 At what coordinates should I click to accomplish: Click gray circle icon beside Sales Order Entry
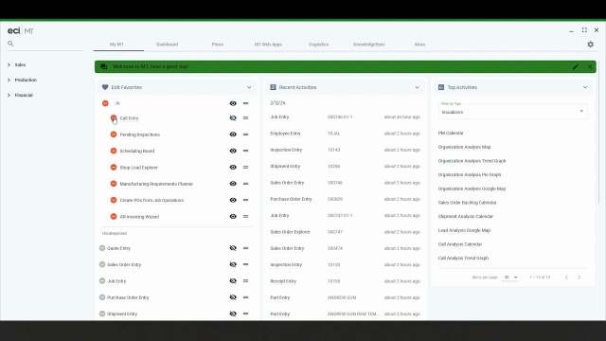tap(102, 264)
